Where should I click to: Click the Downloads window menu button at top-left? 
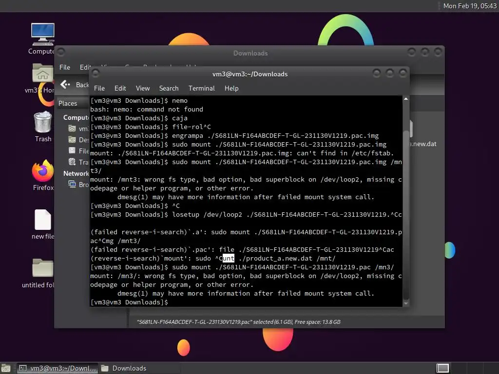pyautogui.click(x=61, y=52)
